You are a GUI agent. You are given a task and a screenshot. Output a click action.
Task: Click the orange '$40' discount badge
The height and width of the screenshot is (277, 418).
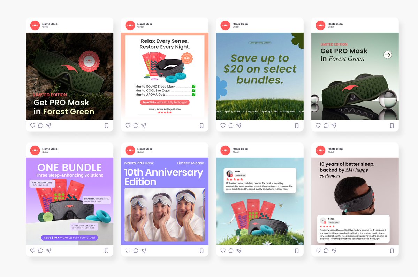187,58
